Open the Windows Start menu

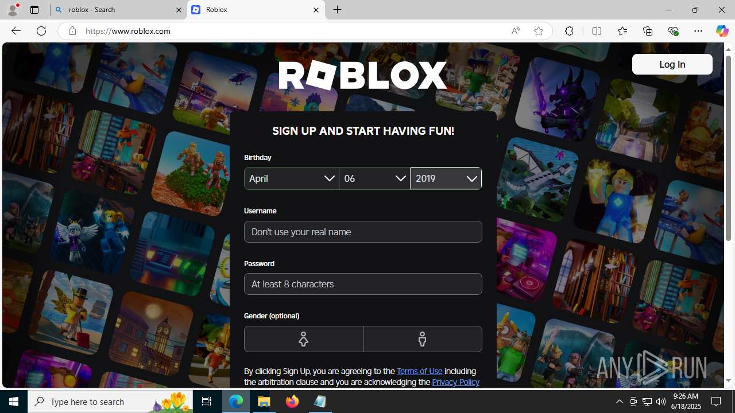[x=14, y=402]
